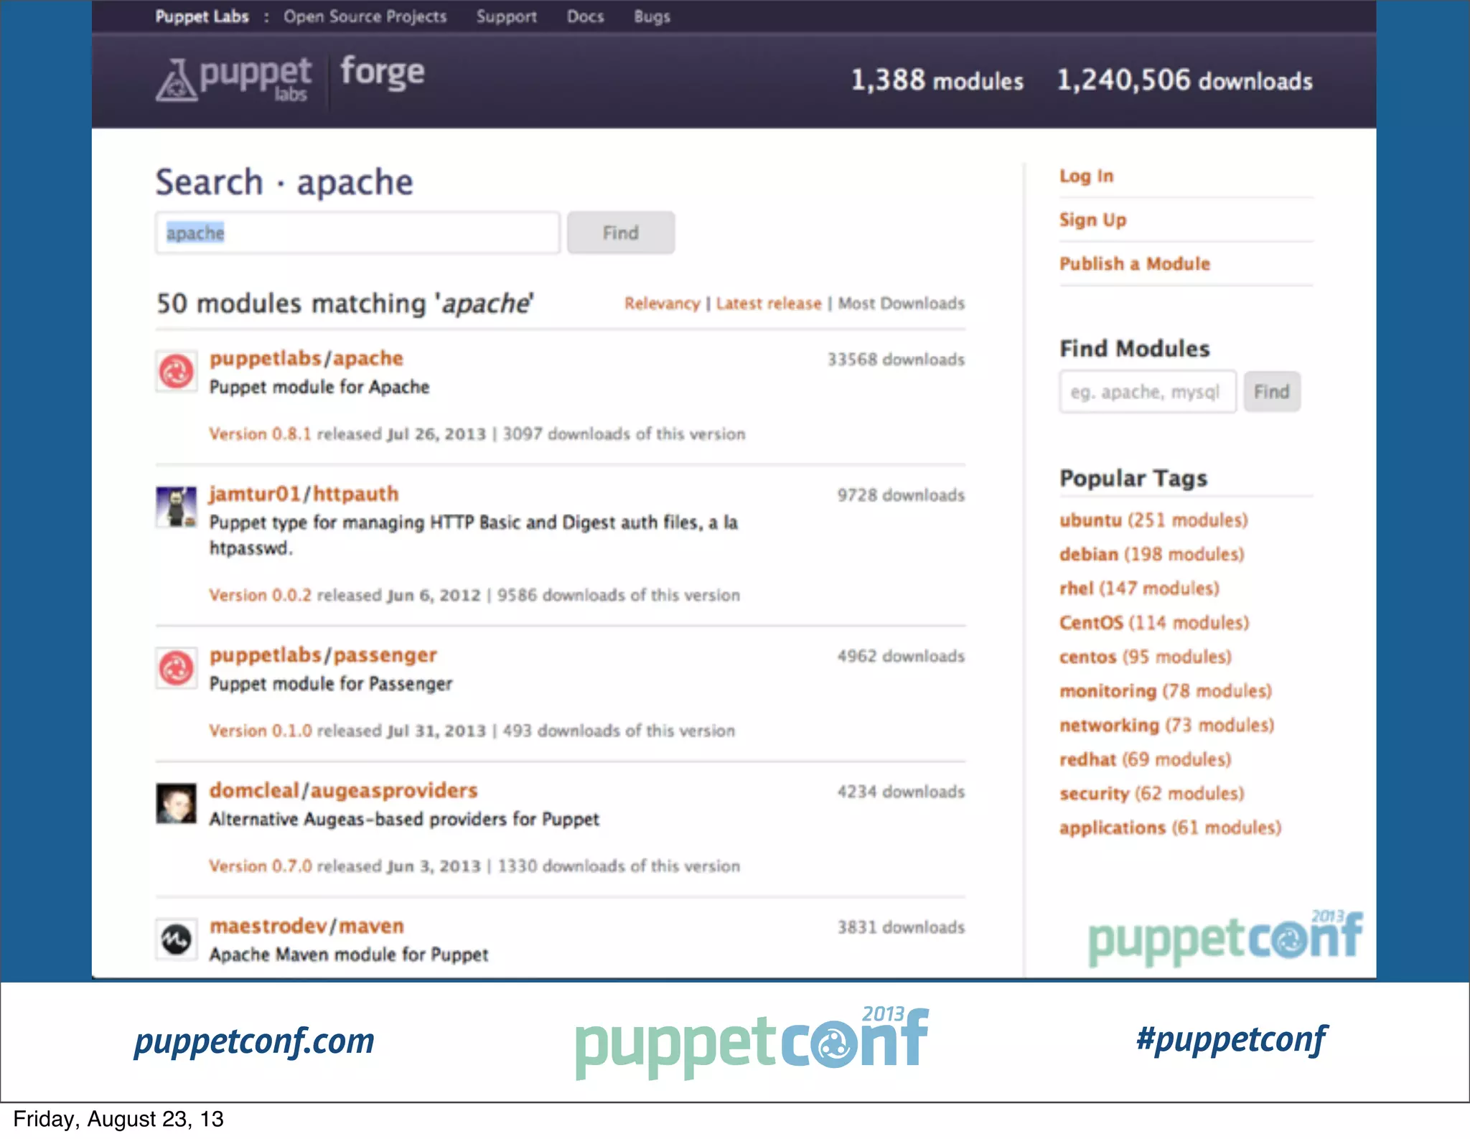Select the networking popular tag
Viewport: 1470px width, 1139px height.
[x=1166, y=725]
